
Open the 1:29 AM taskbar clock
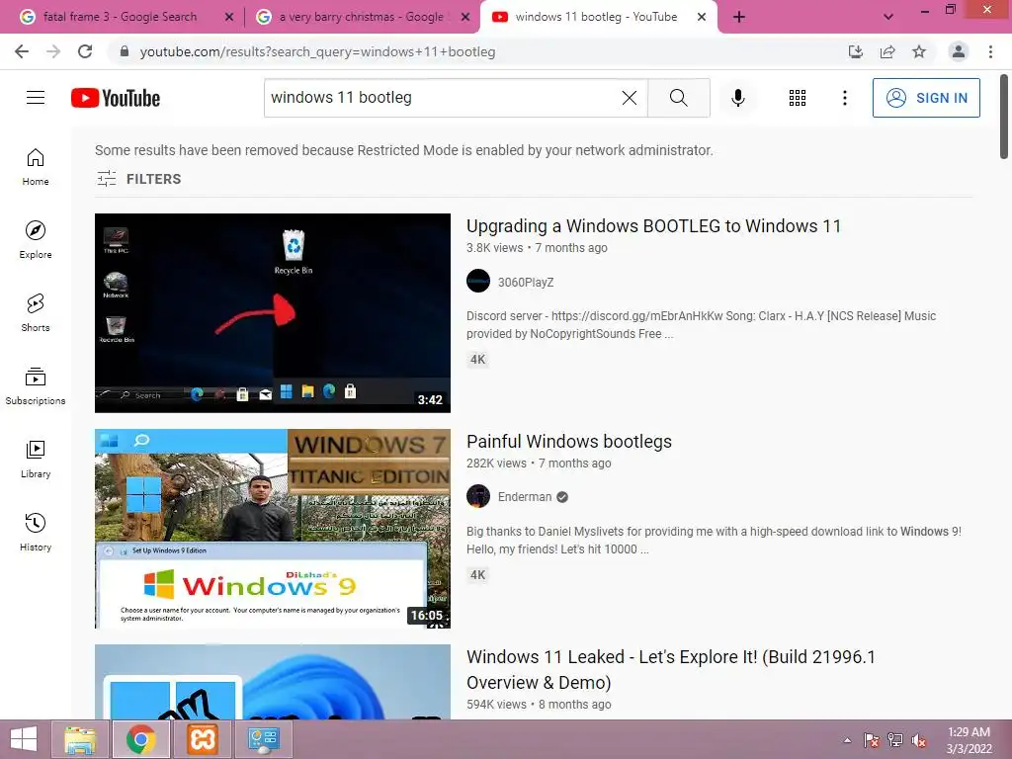[969, 740]
